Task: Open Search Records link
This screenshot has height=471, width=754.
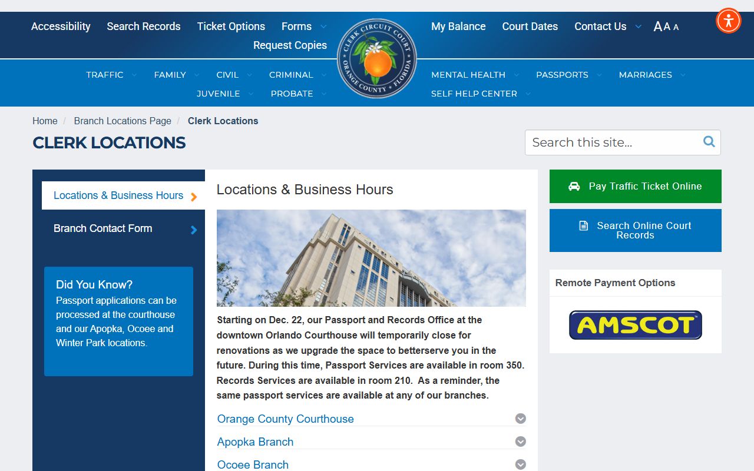Action: point(144,26)
